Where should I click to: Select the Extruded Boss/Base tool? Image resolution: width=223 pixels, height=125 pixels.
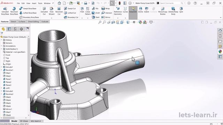pyautogui.click(x=5, y=11)
